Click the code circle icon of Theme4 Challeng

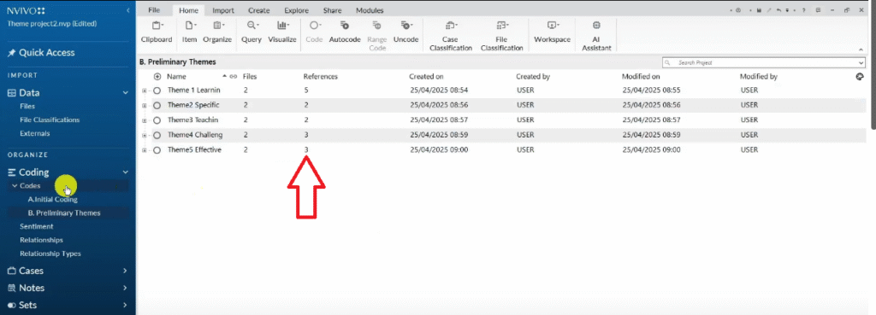[157, 135]
